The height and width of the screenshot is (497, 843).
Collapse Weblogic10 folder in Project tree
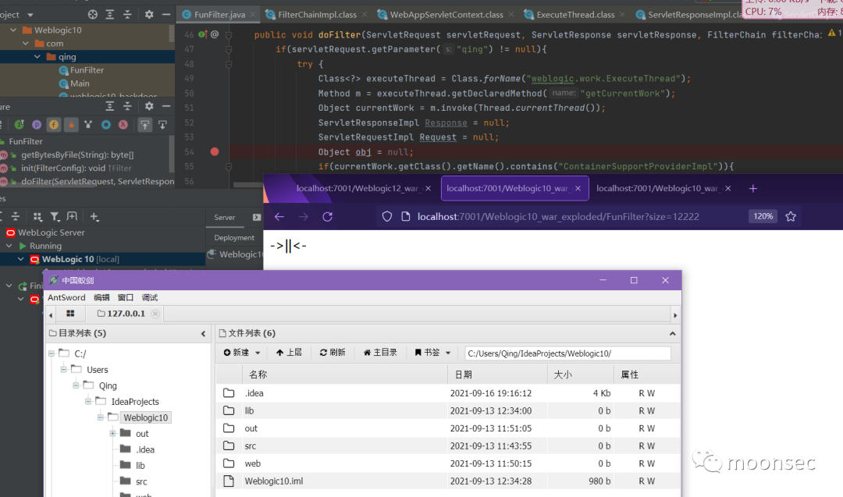point(13,30)
